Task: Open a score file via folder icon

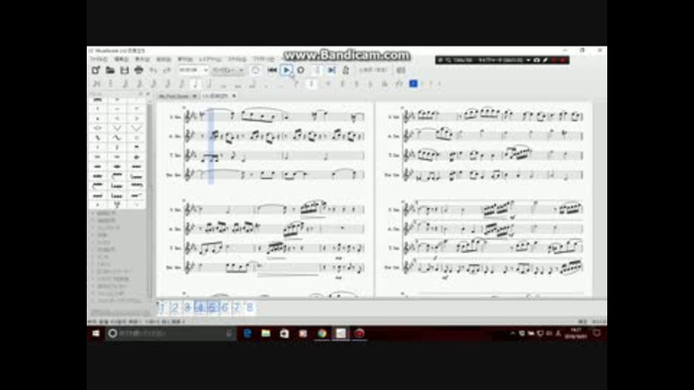Action: point(110,70)
